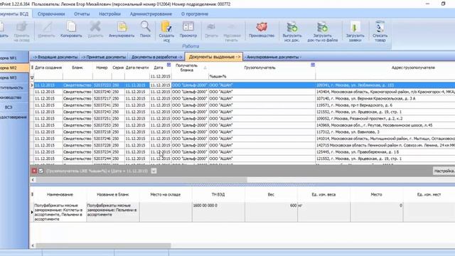Open the Отчеты menu

pos(82,14)
